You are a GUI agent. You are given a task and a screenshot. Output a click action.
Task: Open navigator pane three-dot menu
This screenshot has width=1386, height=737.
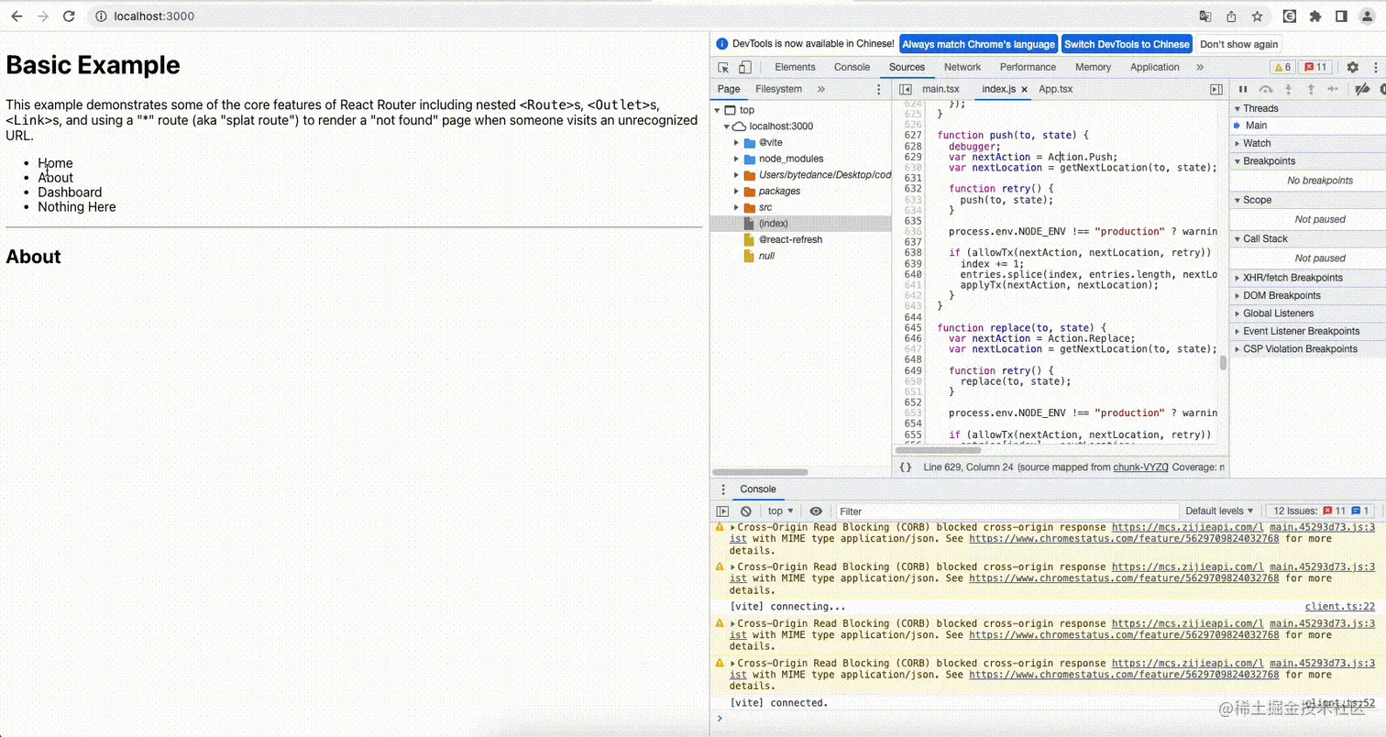pos(879,89)
